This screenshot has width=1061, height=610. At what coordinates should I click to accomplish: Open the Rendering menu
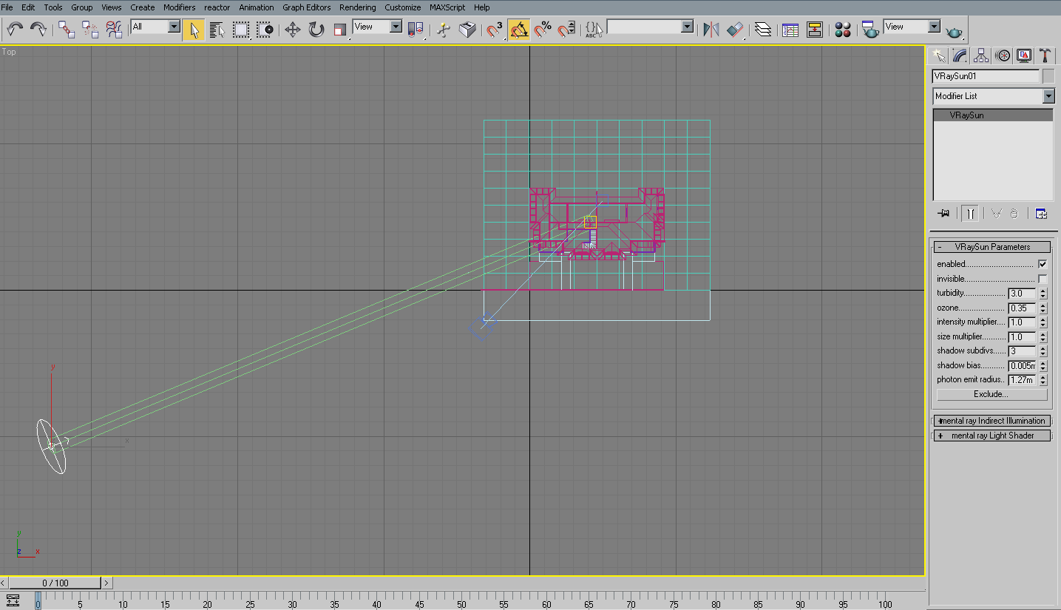click(x=358, y=7)
